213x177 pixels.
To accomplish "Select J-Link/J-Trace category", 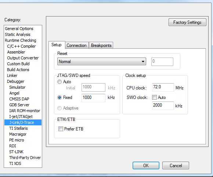I will (x=23, y=122).
